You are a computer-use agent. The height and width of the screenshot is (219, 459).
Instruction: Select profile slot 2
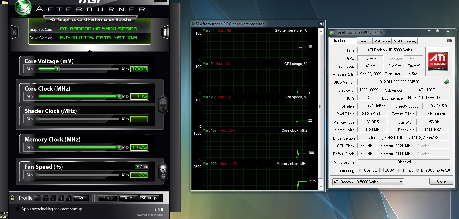[x=45, y=198]
